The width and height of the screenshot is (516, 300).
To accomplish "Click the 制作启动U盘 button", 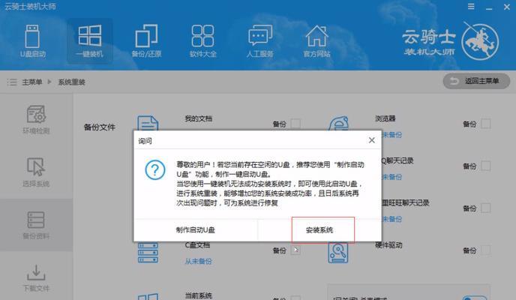I will (x=196, y=230).
